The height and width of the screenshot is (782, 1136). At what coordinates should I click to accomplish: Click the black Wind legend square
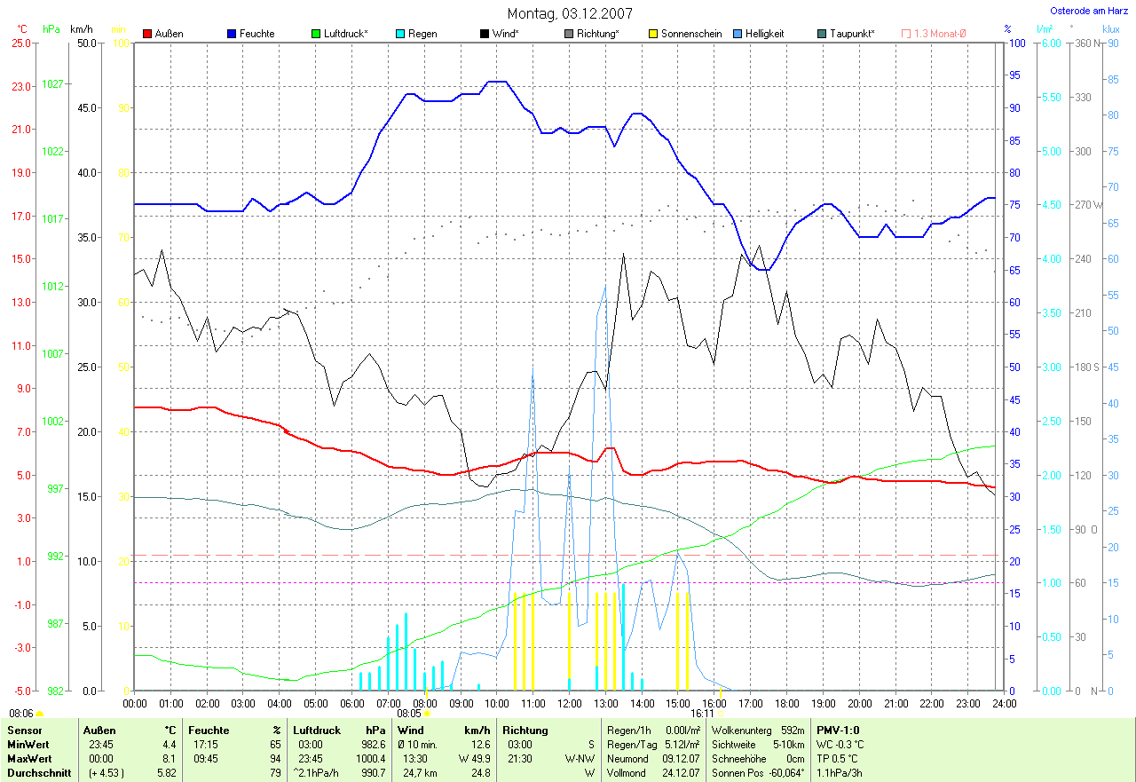tap(485, 34)
